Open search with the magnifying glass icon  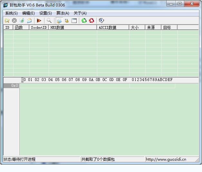pyautogui.click(x=49, y=21)
